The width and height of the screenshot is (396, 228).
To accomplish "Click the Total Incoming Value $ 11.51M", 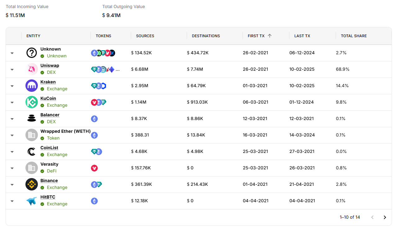I will point(15,15).
